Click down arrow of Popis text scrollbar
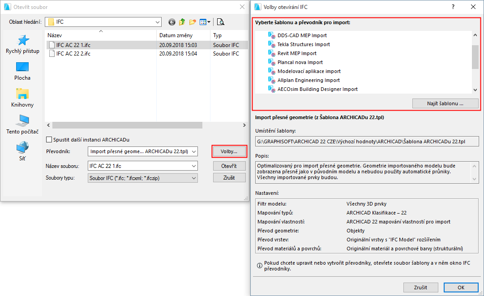Screen dimensions: 484x296 tap(475, 179)
